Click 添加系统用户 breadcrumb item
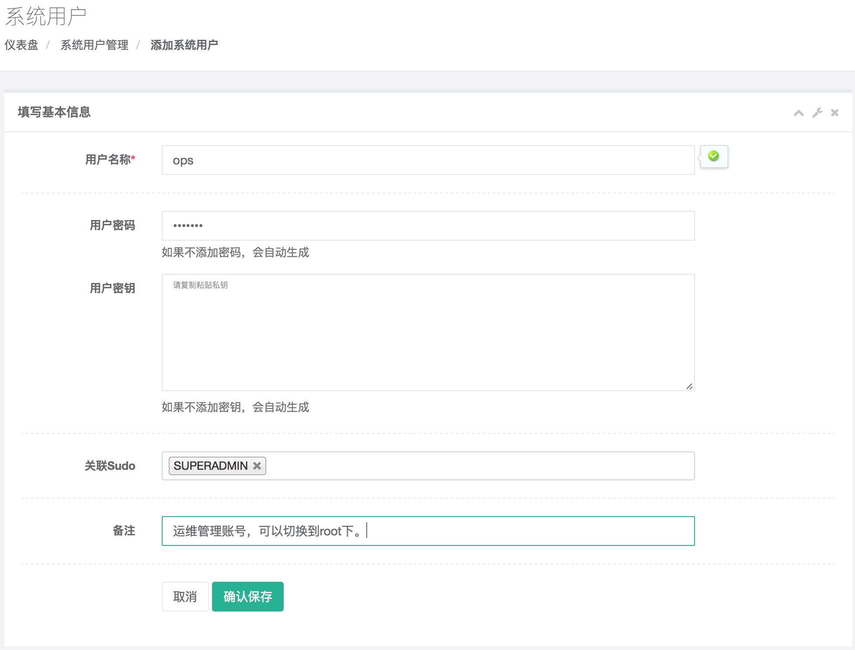 click(x=184, y=45)
